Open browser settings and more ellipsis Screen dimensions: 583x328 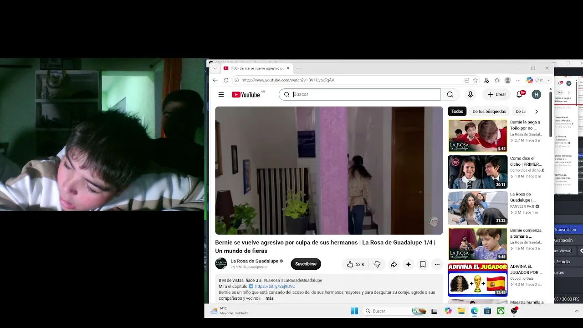tap(518, 80)
